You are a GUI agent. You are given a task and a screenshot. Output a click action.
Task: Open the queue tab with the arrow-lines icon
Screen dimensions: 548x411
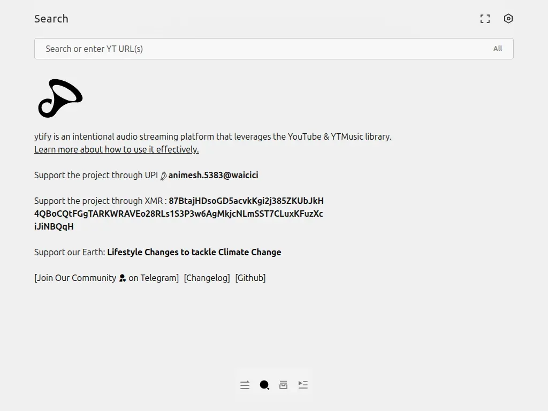(x=245, y=385)
